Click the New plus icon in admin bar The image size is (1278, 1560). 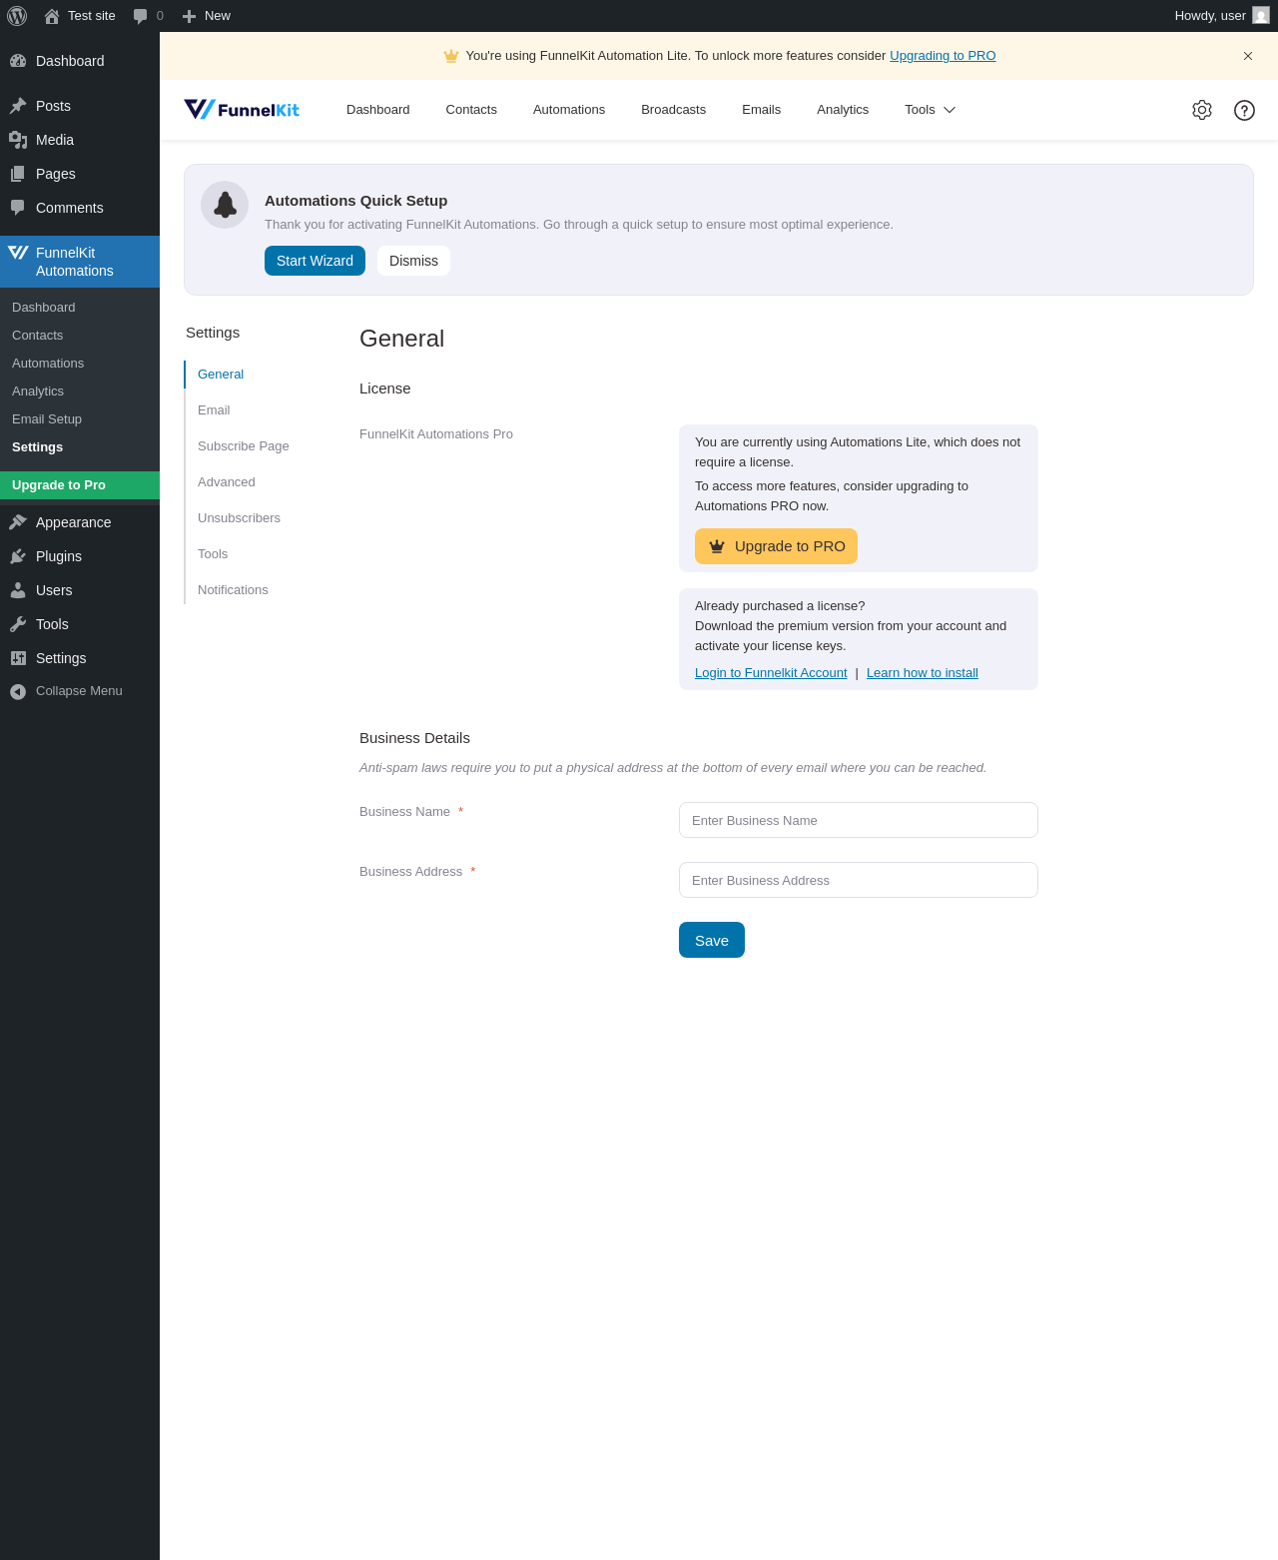pyautogui.click(x=189, y=16)
